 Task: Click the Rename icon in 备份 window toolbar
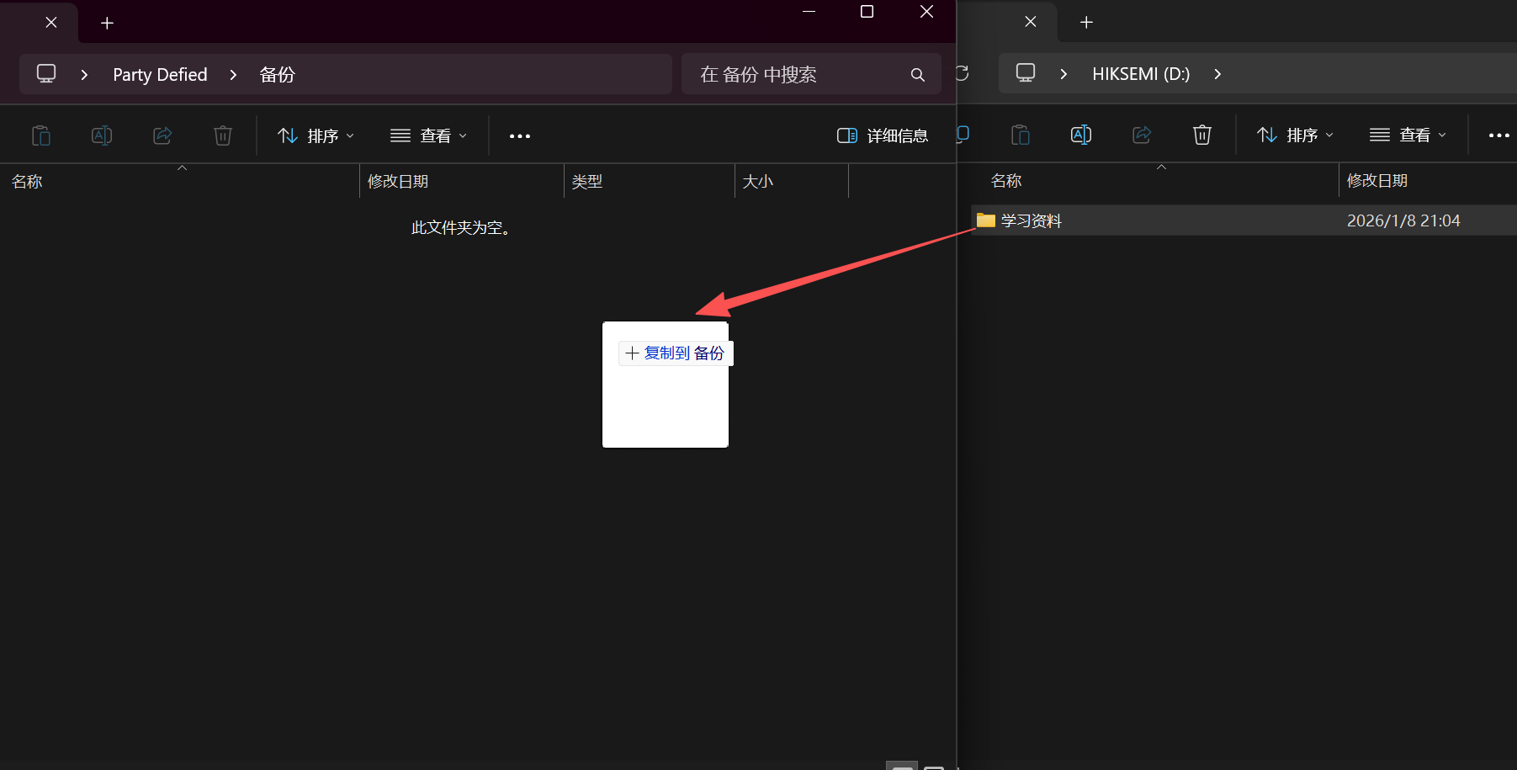(x=102, y=135)
